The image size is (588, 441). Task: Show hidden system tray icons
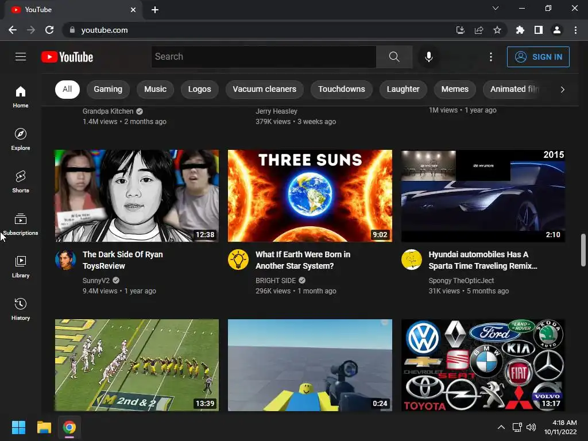pos(501,427)
